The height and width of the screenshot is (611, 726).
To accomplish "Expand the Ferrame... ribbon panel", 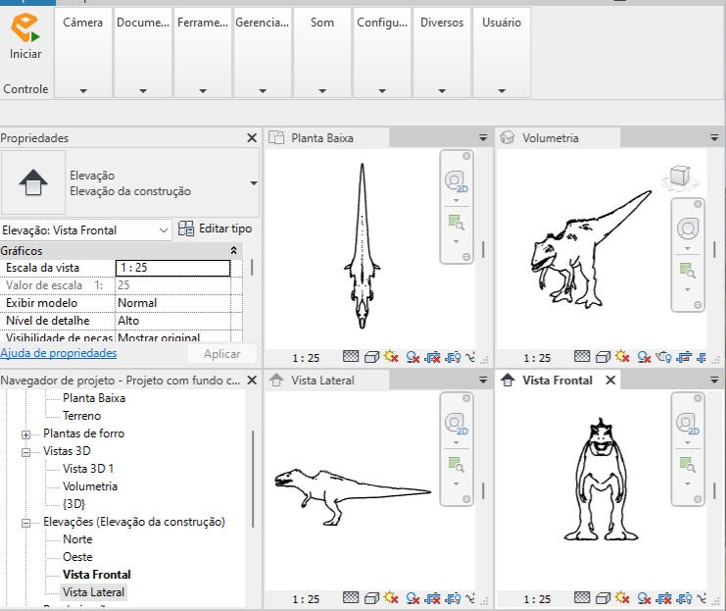I will [203, 91].
